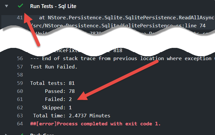
Task: Click log line number 56
Action: tap(20, 59)
